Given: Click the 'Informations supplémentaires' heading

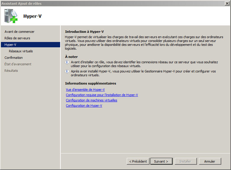Looking at the screenshot, I should click(x=90, y=83).
